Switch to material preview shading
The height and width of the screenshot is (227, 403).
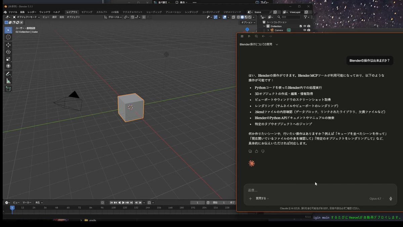246,17
